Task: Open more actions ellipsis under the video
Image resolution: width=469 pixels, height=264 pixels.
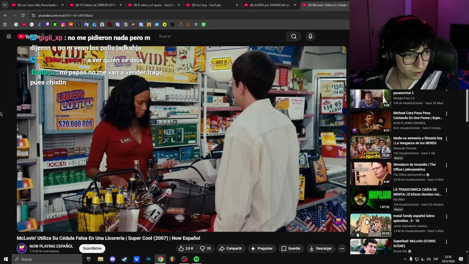Action: click(x=342, y=248)
